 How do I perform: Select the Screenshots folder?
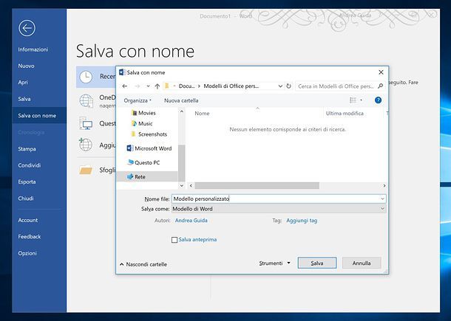[x=149, y=134]
